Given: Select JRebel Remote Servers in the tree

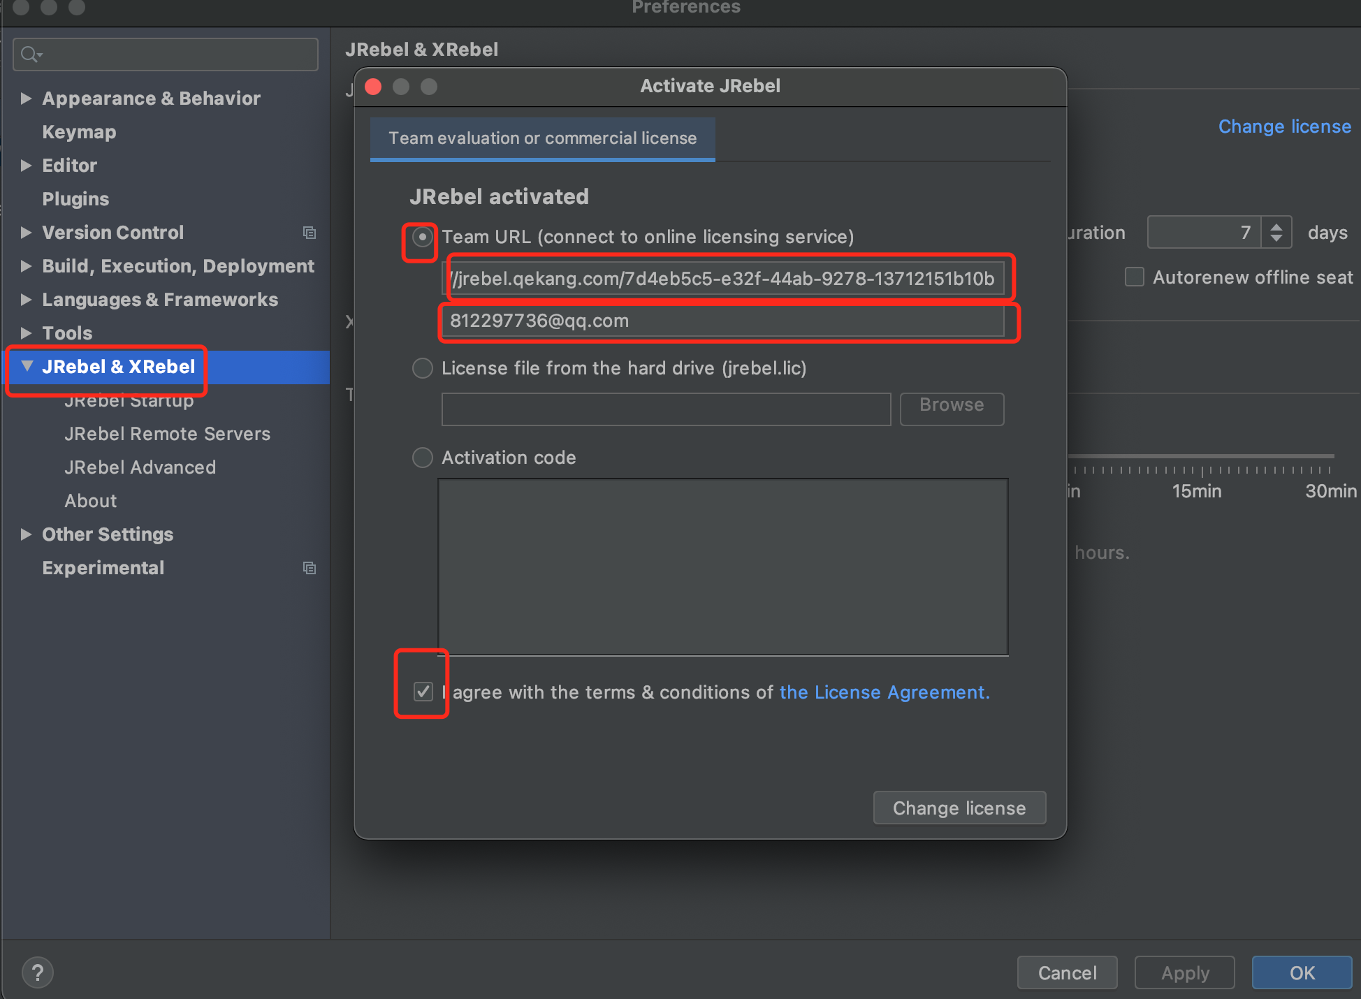Looking at the screenshot, I should pos(167,434).
